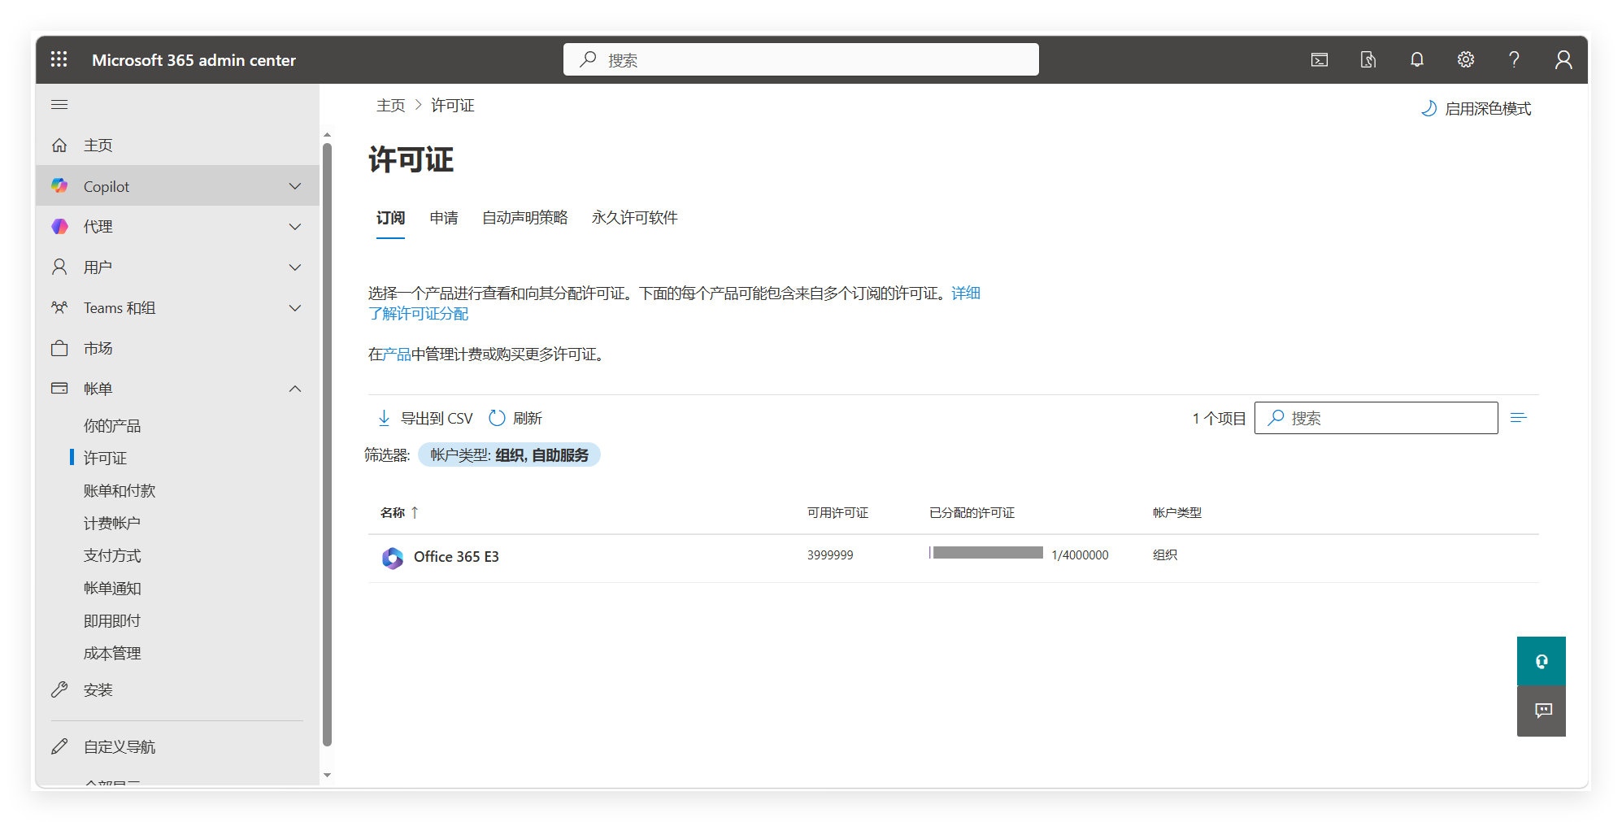1622x822 pixels.
Task: Open 支付方式 in the sidebar
Action: (112, 556)
